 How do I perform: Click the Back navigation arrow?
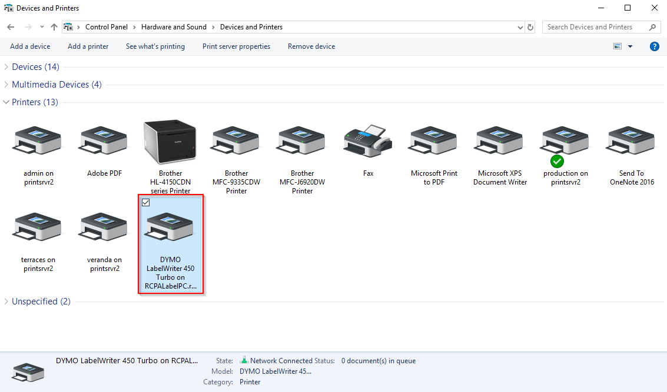[11, 27]
